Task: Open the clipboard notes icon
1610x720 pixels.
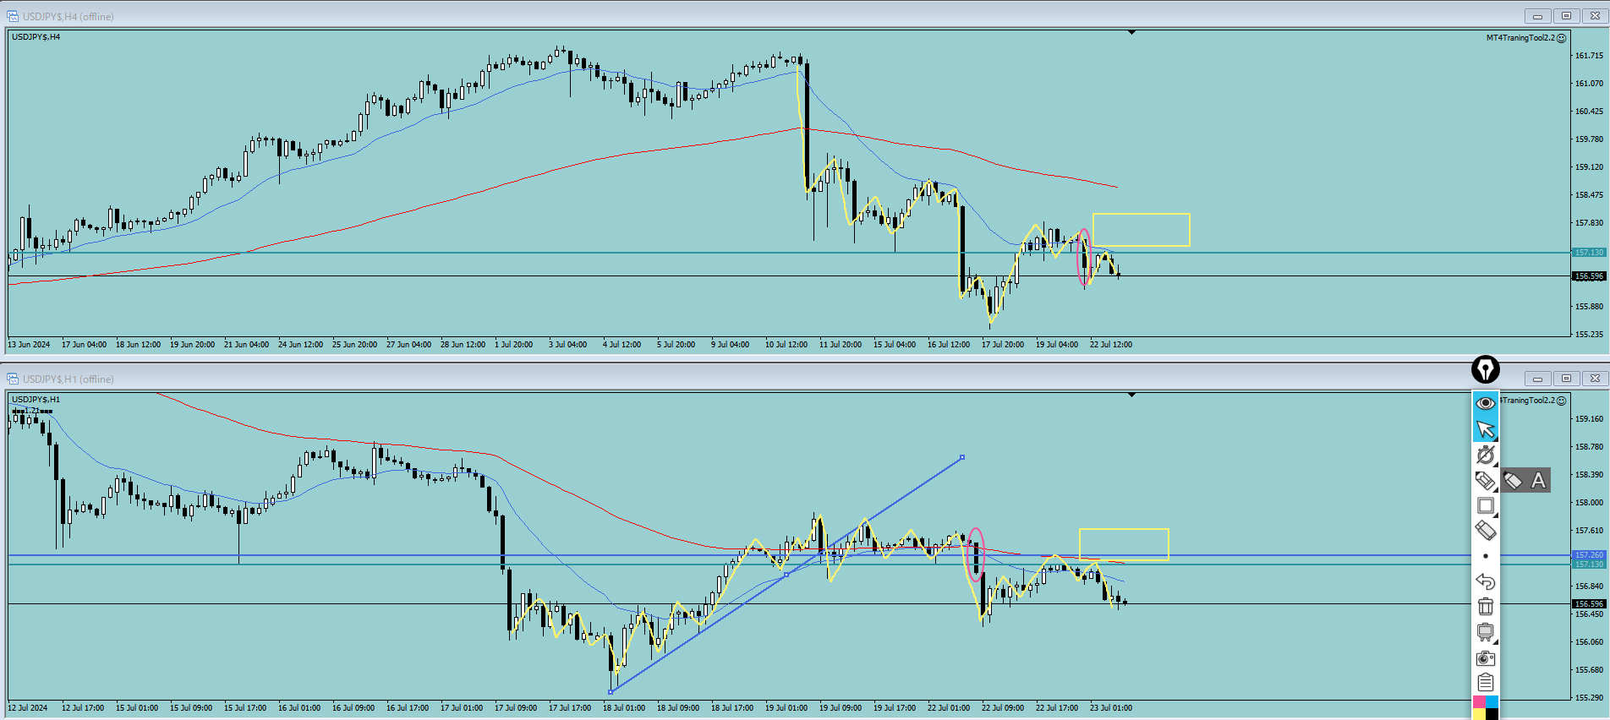Action: click(1485, 683)
